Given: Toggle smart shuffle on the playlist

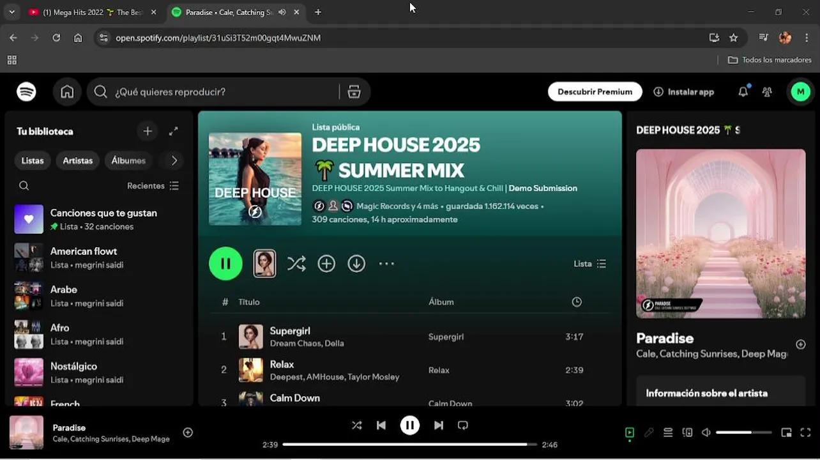Looking at the screenshot, I should click(296, 263).
